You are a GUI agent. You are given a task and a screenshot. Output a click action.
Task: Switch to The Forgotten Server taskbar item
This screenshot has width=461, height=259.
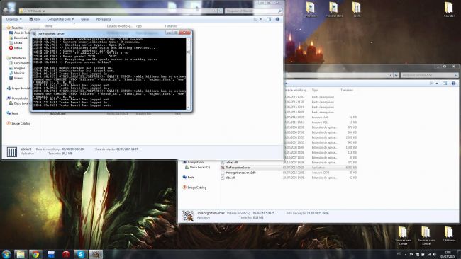[96, 254]
